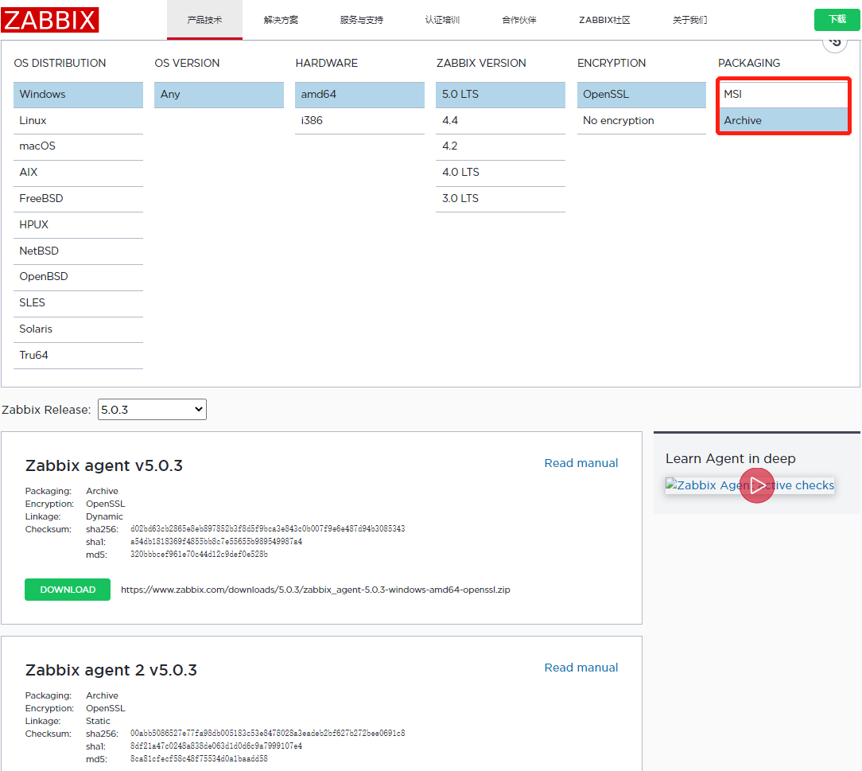Select Zabbix version 3.0 LTS
862x771 pixels.
click(500, 199)
